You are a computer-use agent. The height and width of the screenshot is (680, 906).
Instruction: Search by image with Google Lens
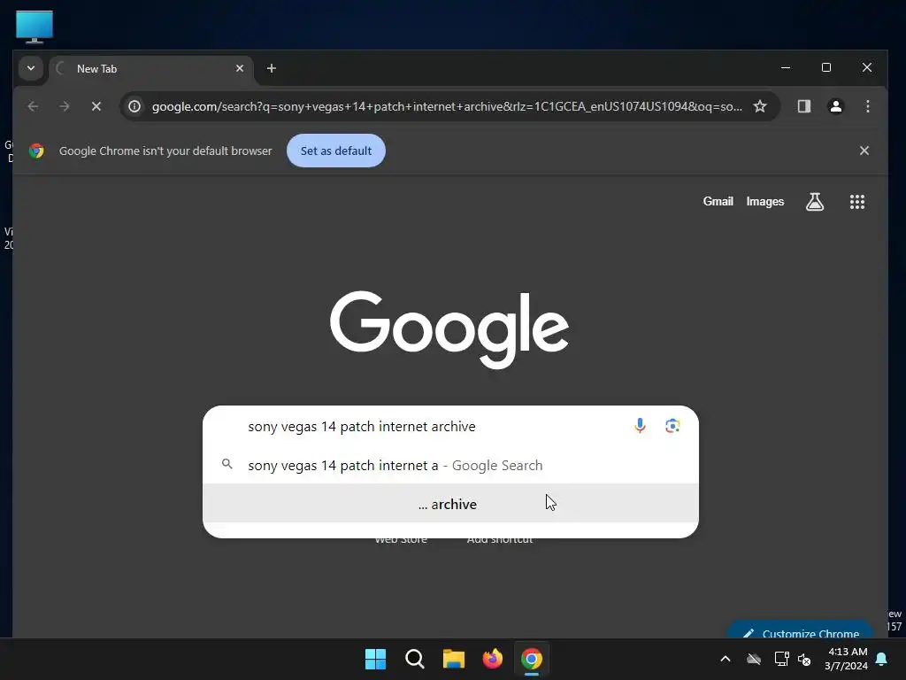672,426
